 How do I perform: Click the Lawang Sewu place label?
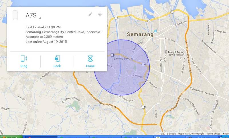point(122,59)
